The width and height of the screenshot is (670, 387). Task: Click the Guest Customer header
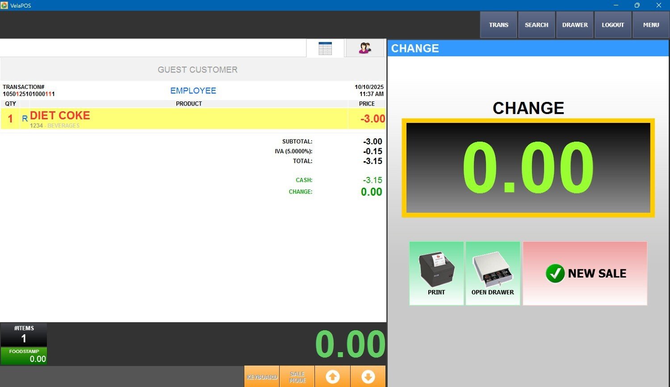(x=197, y=70)
